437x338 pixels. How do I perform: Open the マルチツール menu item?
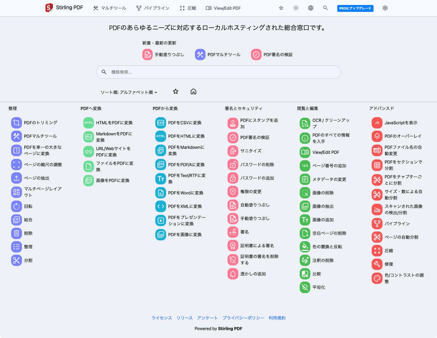coord(110,8)
